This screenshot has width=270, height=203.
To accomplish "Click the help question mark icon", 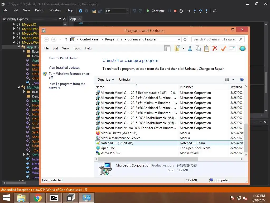I will 242,80.
